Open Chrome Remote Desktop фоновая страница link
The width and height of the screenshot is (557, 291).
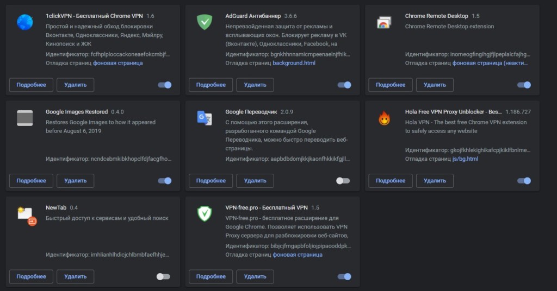(490, 63)
